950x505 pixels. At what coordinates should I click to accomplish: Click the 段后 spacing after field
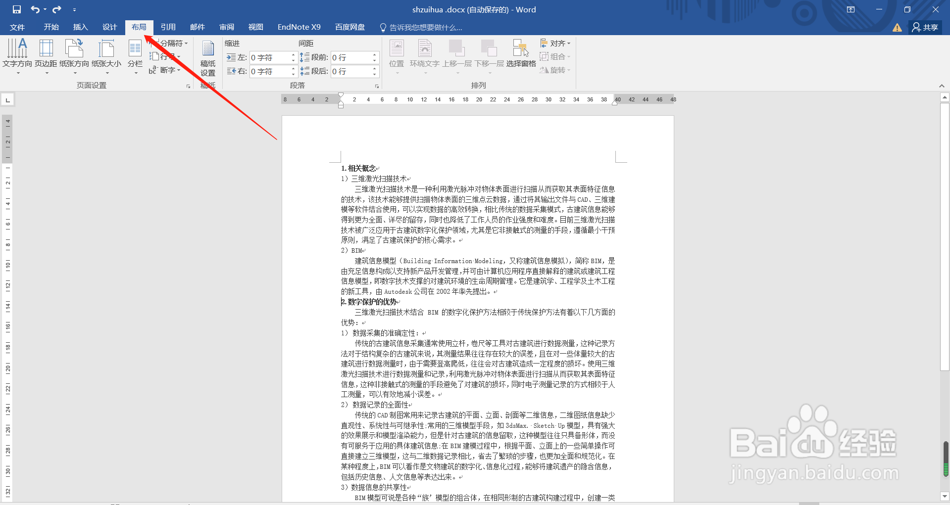pyautogui.click(x=350, y=71)
